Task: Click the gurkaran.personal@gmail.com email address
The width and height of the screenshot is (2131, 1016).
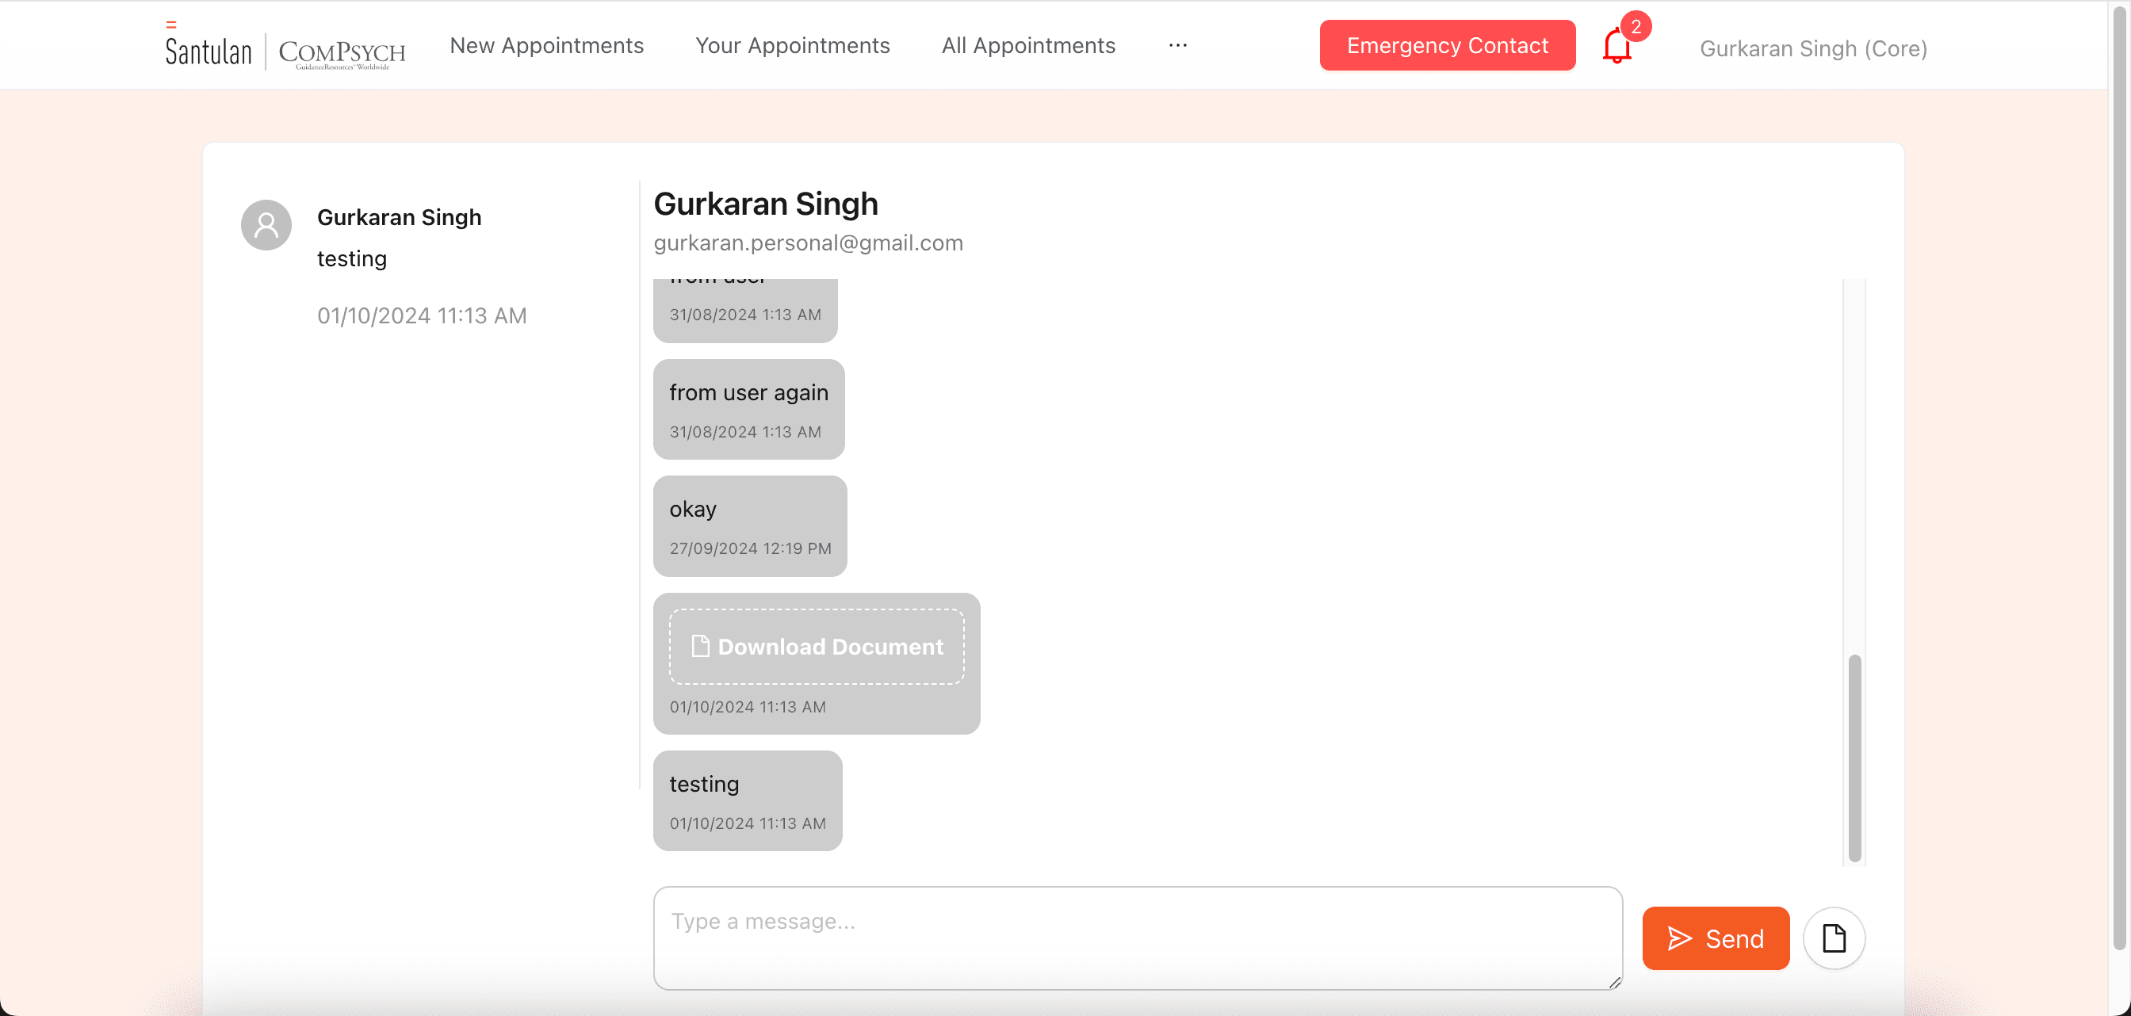Action: [x=808, y=243]
